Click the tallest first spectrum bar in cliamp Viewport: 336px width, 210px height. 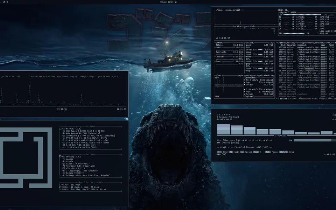[x=223, y=129]
